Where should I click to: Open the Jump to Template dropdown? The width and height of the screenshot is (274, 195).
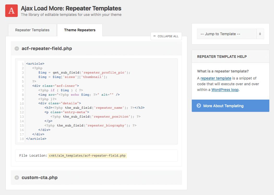[x=230, y=34]
